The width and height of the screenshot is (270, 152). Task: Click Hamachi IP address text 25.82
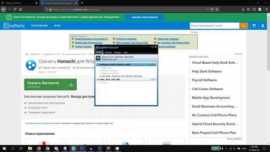(117, 57)
